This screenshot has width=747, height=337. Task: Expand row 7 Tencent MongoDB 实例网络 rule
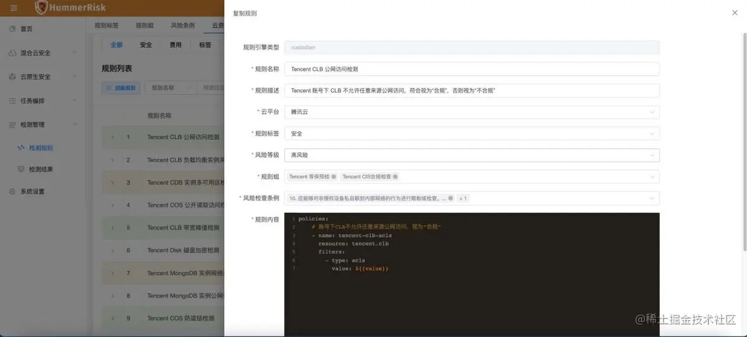point(113,273)
